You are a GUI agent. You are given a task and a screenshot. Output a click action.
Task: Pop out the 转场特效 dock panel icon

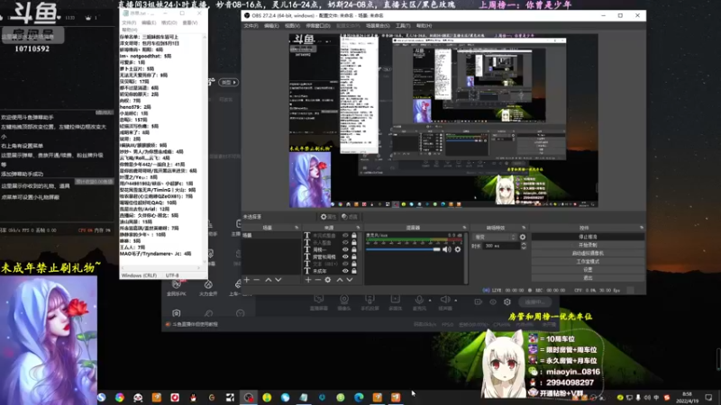524,228
